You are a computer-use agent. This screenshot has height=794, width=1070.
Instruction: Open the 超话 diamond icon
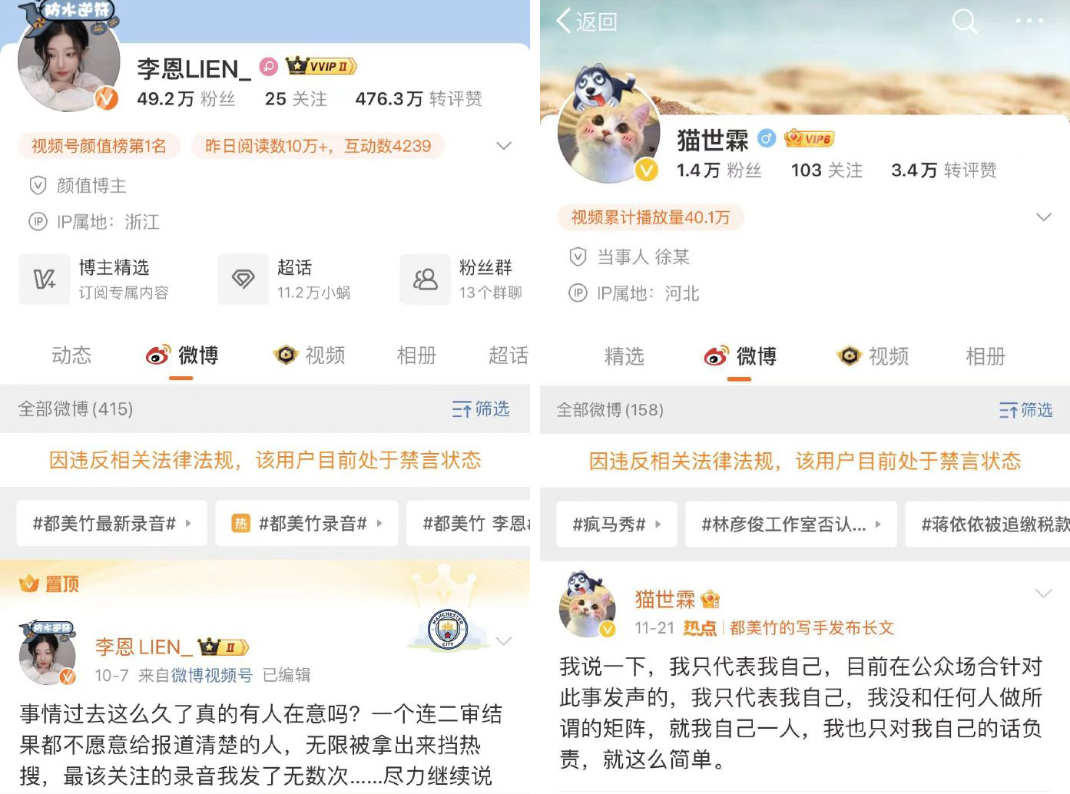tap(243, 280)
